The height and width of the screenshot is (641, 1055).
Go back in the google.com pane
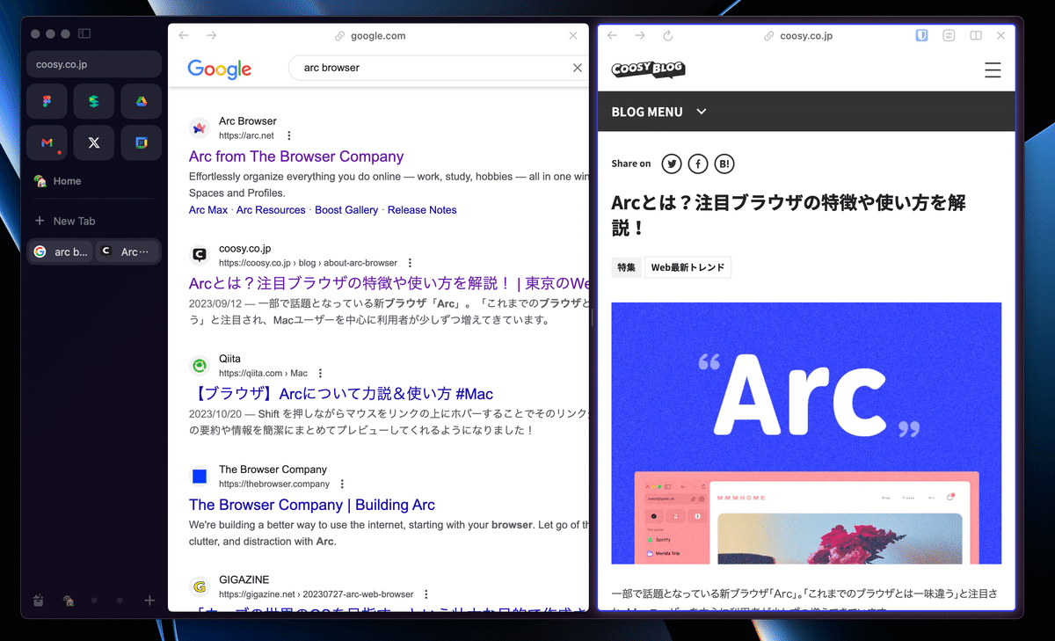tap(183, 36)
